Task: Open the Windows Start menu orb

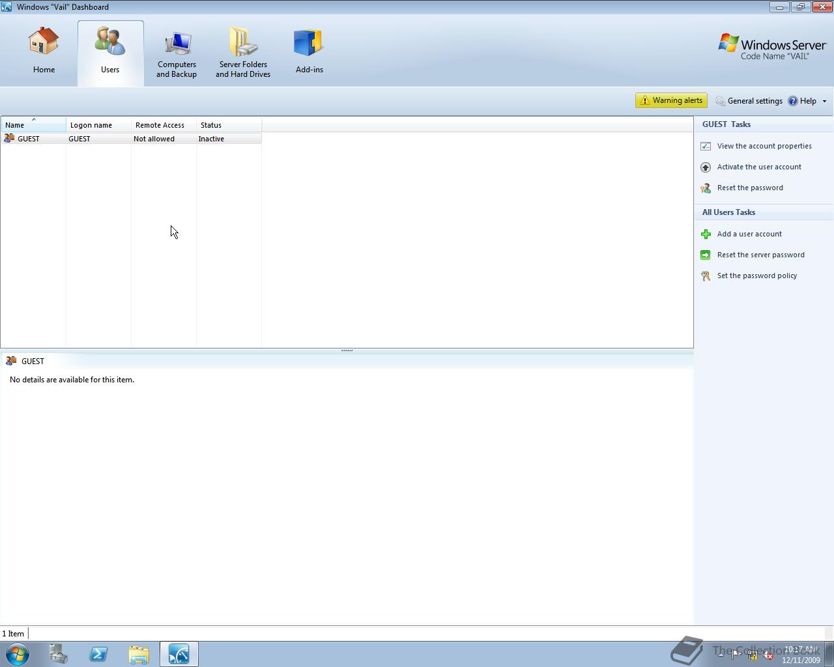Action: pos(18,654)
